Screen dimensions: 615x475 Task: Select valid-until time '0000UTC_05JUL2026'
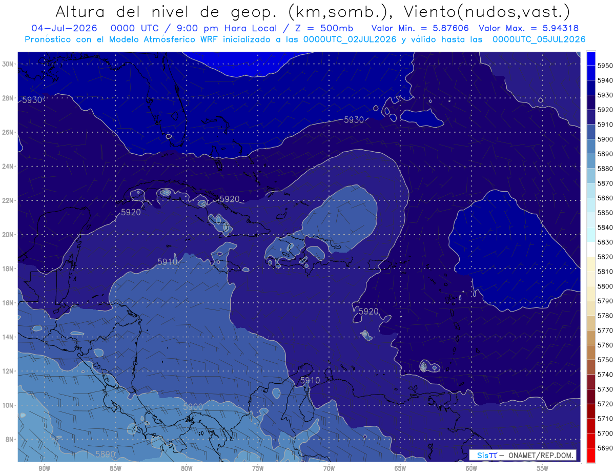[x=539, y=39]
